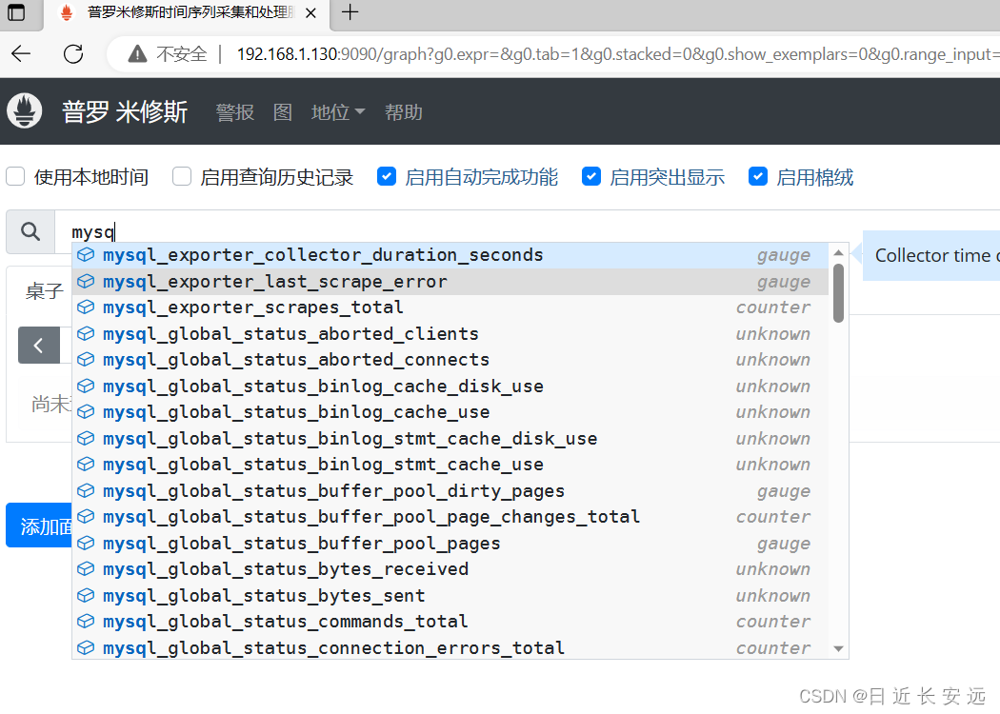This screenshot has width=1000, height=714.
Task: Select suggestion mysql_exporter_scrapes_total
Action: point(450,307)
